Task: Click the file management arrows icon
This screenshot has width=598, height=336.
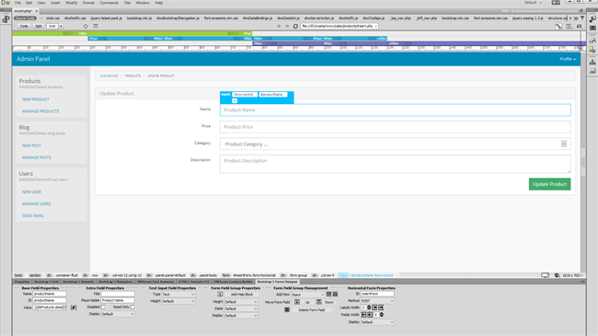Action: pyautogui.click(x=580, y=26)
